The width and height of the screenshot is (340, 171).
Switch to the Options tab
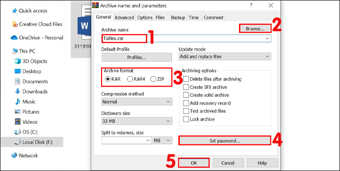(145, 18)
